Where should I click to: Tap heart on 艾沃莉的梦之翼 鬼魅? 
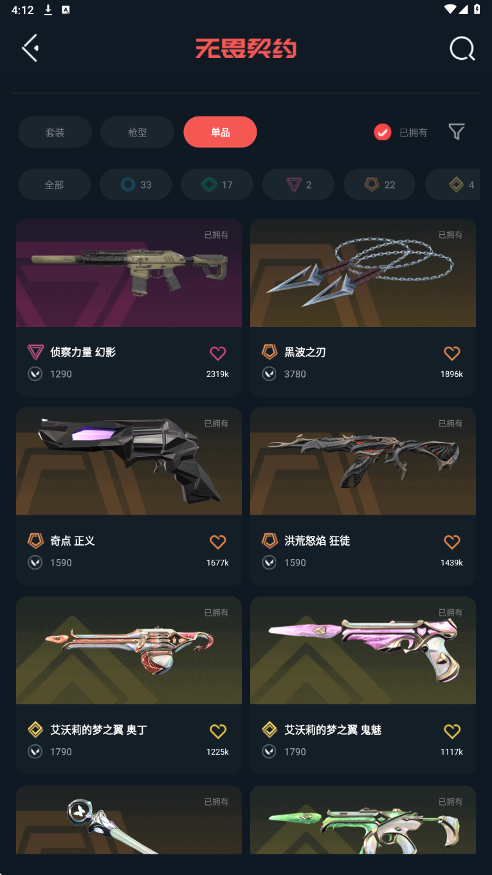point(452,731)
